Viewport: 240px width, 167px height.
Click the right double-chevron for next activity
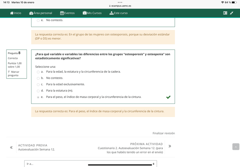coord(170,146)
